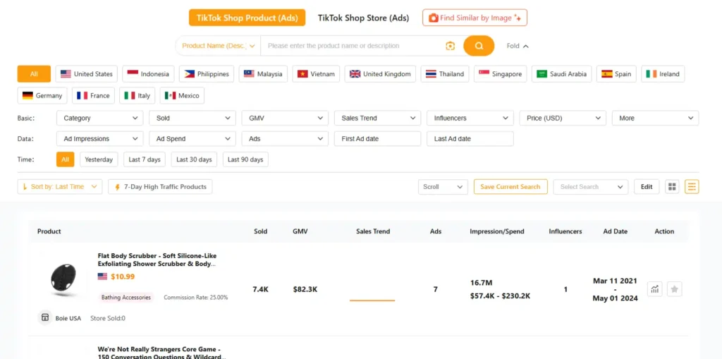The image size is (722, 359).
Task: Open the trend chart icon for Flat Body Scrubber
Action: [655, 289]
